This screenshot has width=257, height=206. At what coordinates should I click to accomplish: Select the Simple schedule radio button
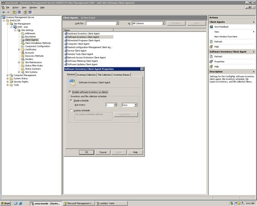71,100
